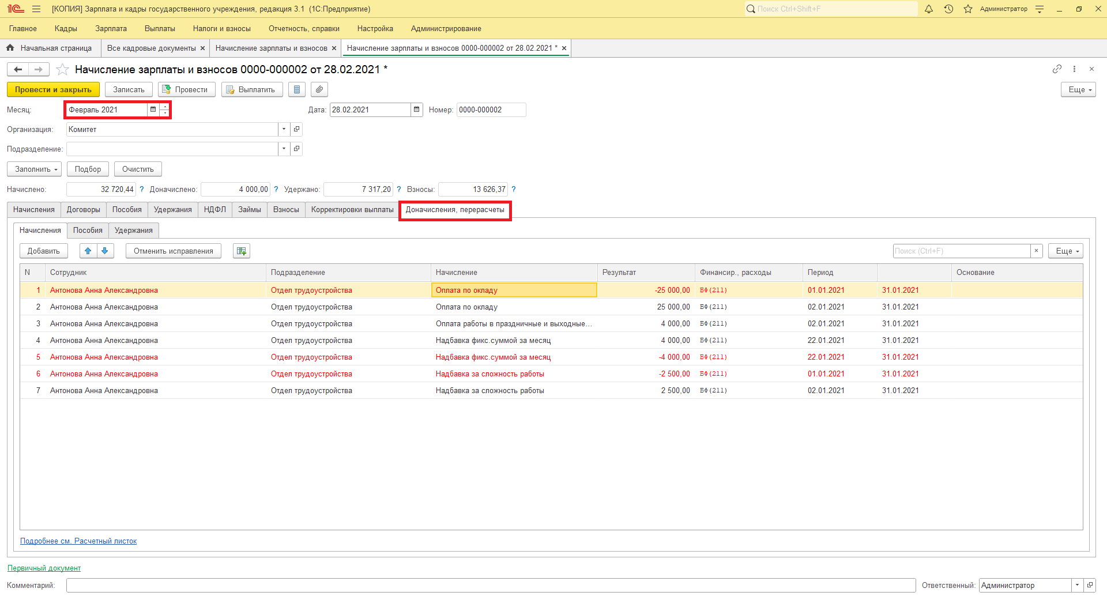Focus the Номер document field
Screen dimensions: 1107x596
tap(491, 110)
